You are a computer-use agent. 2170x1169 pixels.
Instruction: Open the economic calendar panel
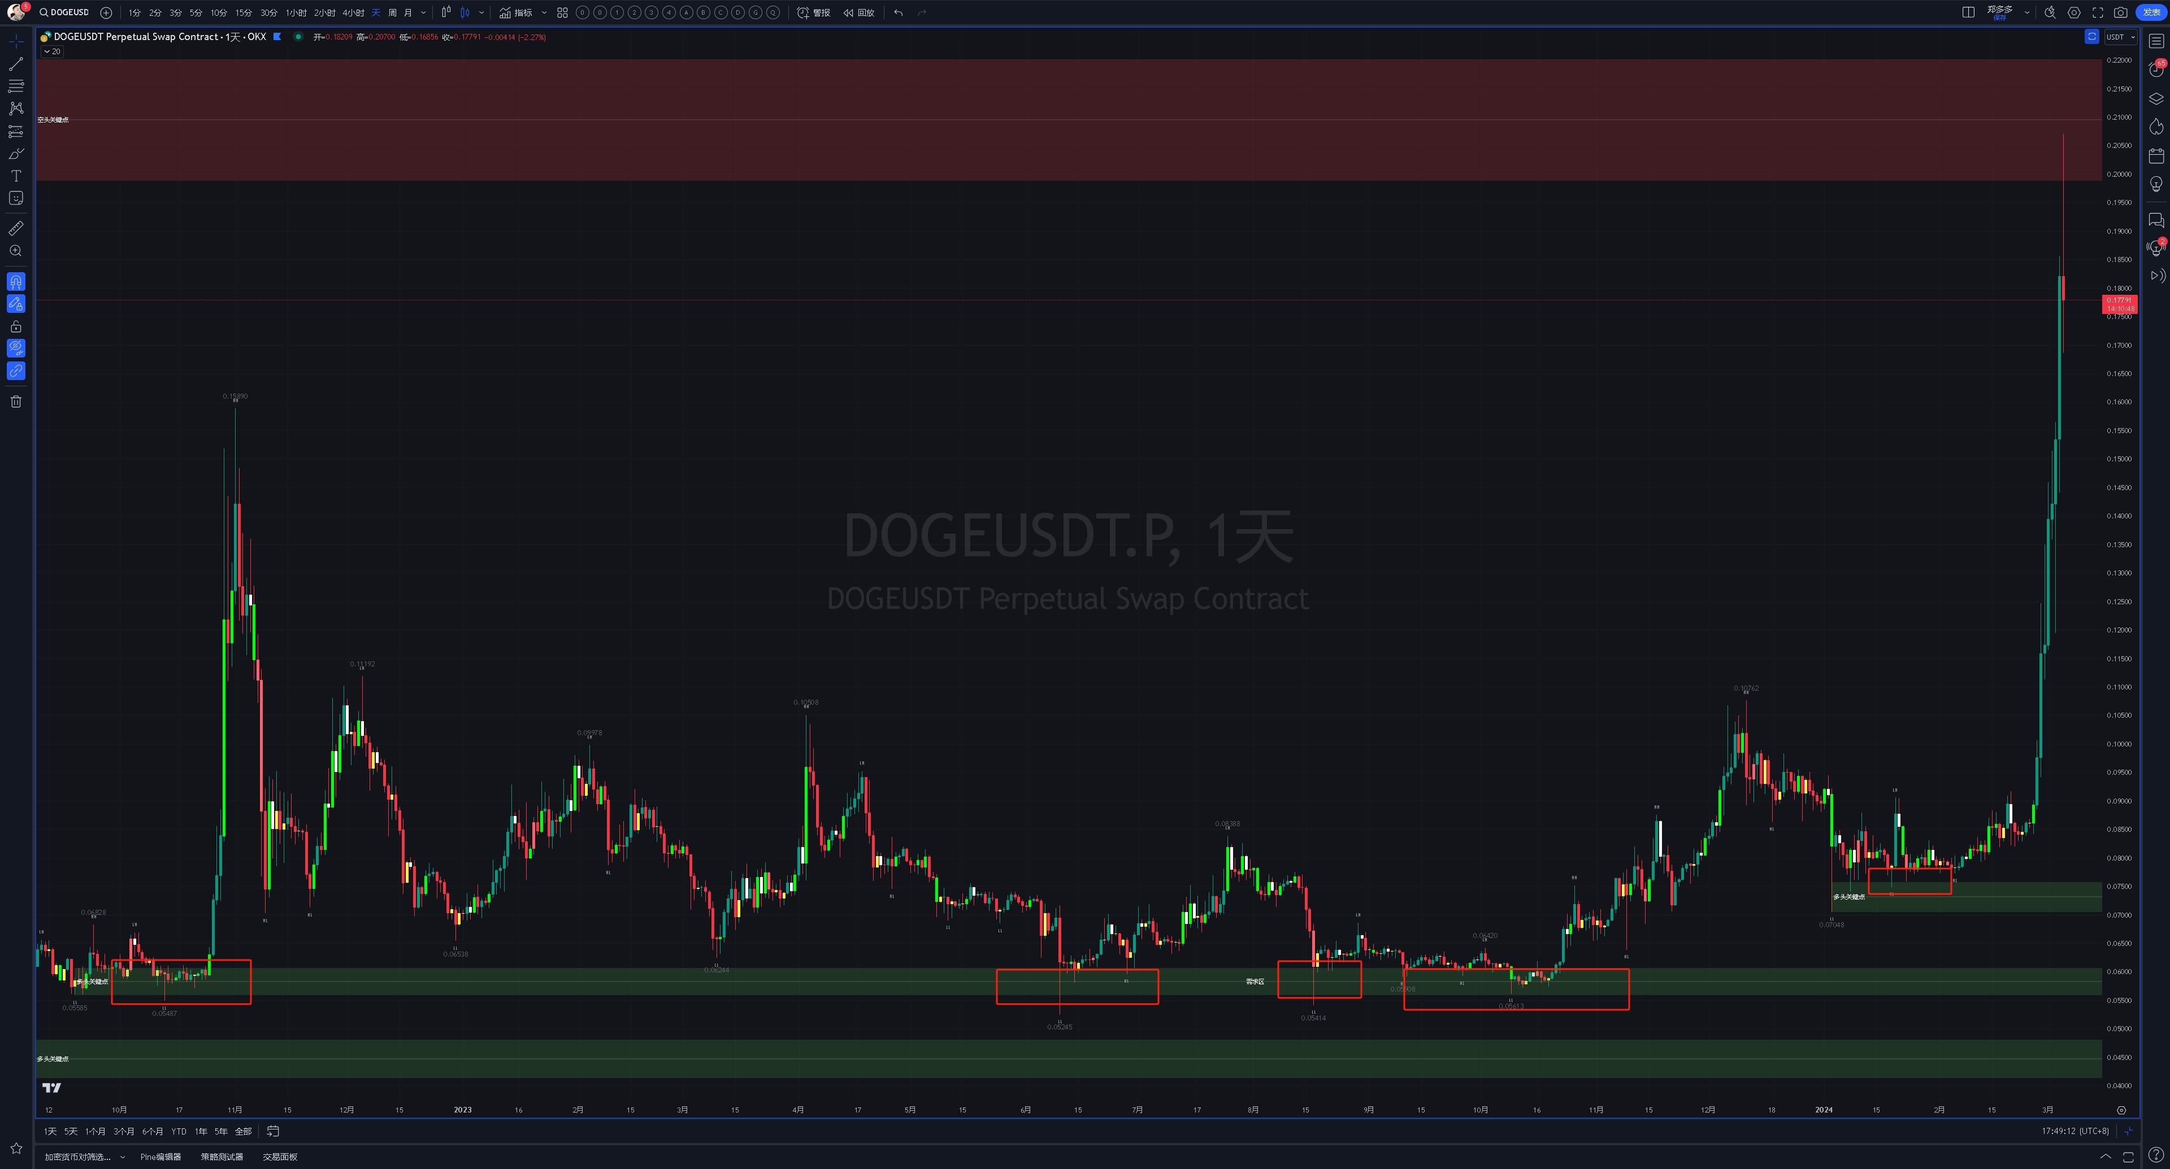click(x=2156, y=156)
